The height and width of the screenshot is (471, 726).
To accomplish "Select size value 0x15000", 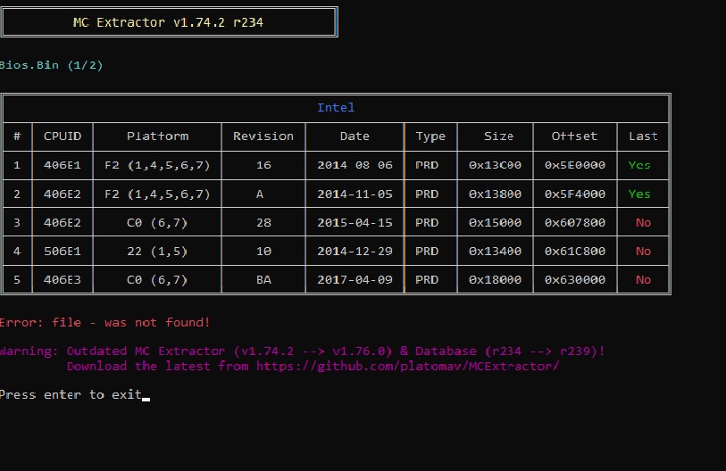I will pos(495,222).
